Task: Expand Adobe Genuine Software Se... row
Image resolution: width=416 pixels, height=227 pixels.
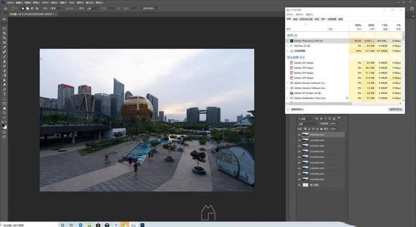Action: [288, 88]
